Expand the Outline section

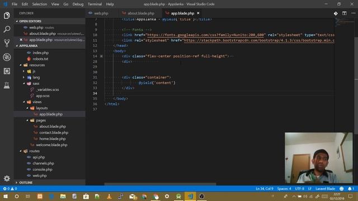tap(17, 183)
